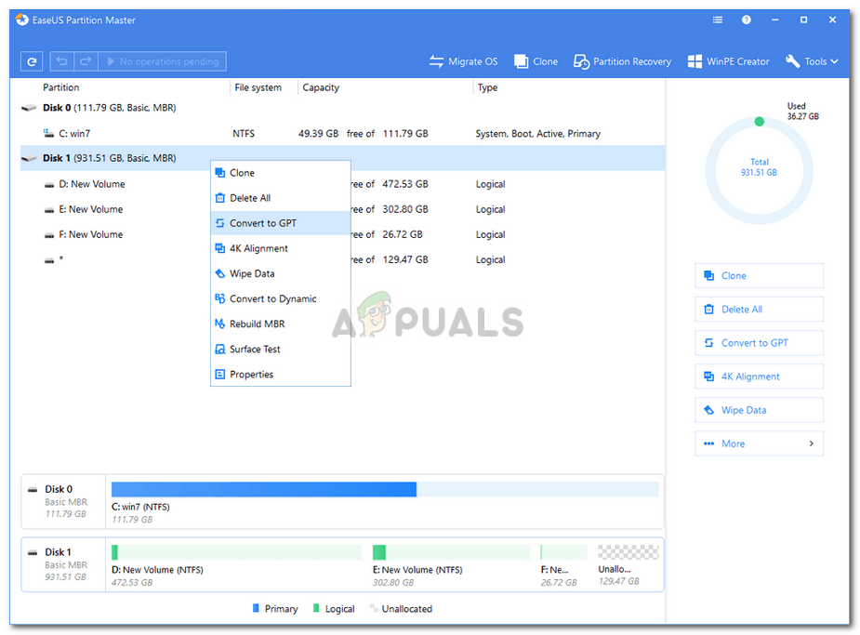
Task: Select the C: win7 partition row
Action: click(x=342, y=133)
